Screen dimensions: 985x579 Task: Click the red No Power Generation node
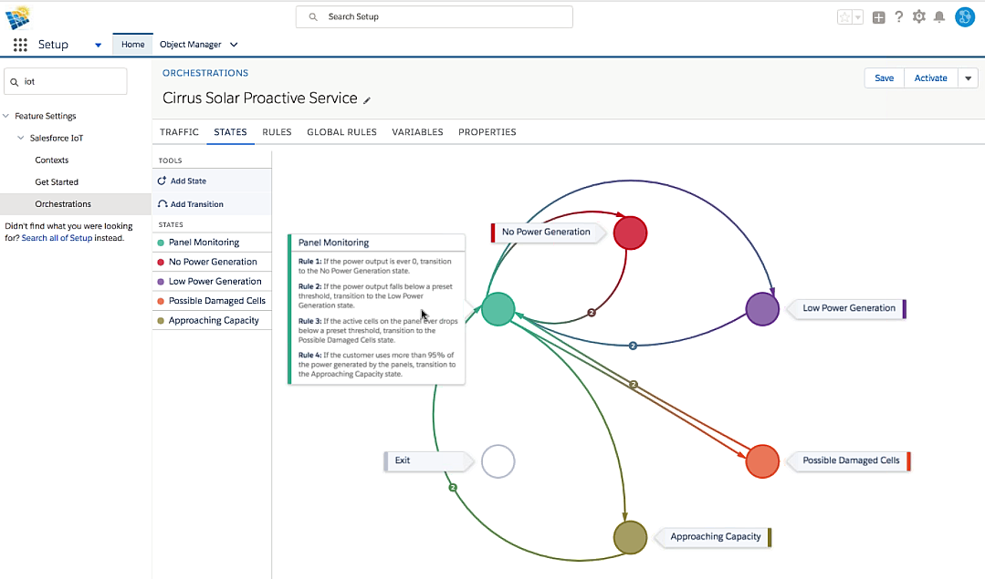(630, 233)
